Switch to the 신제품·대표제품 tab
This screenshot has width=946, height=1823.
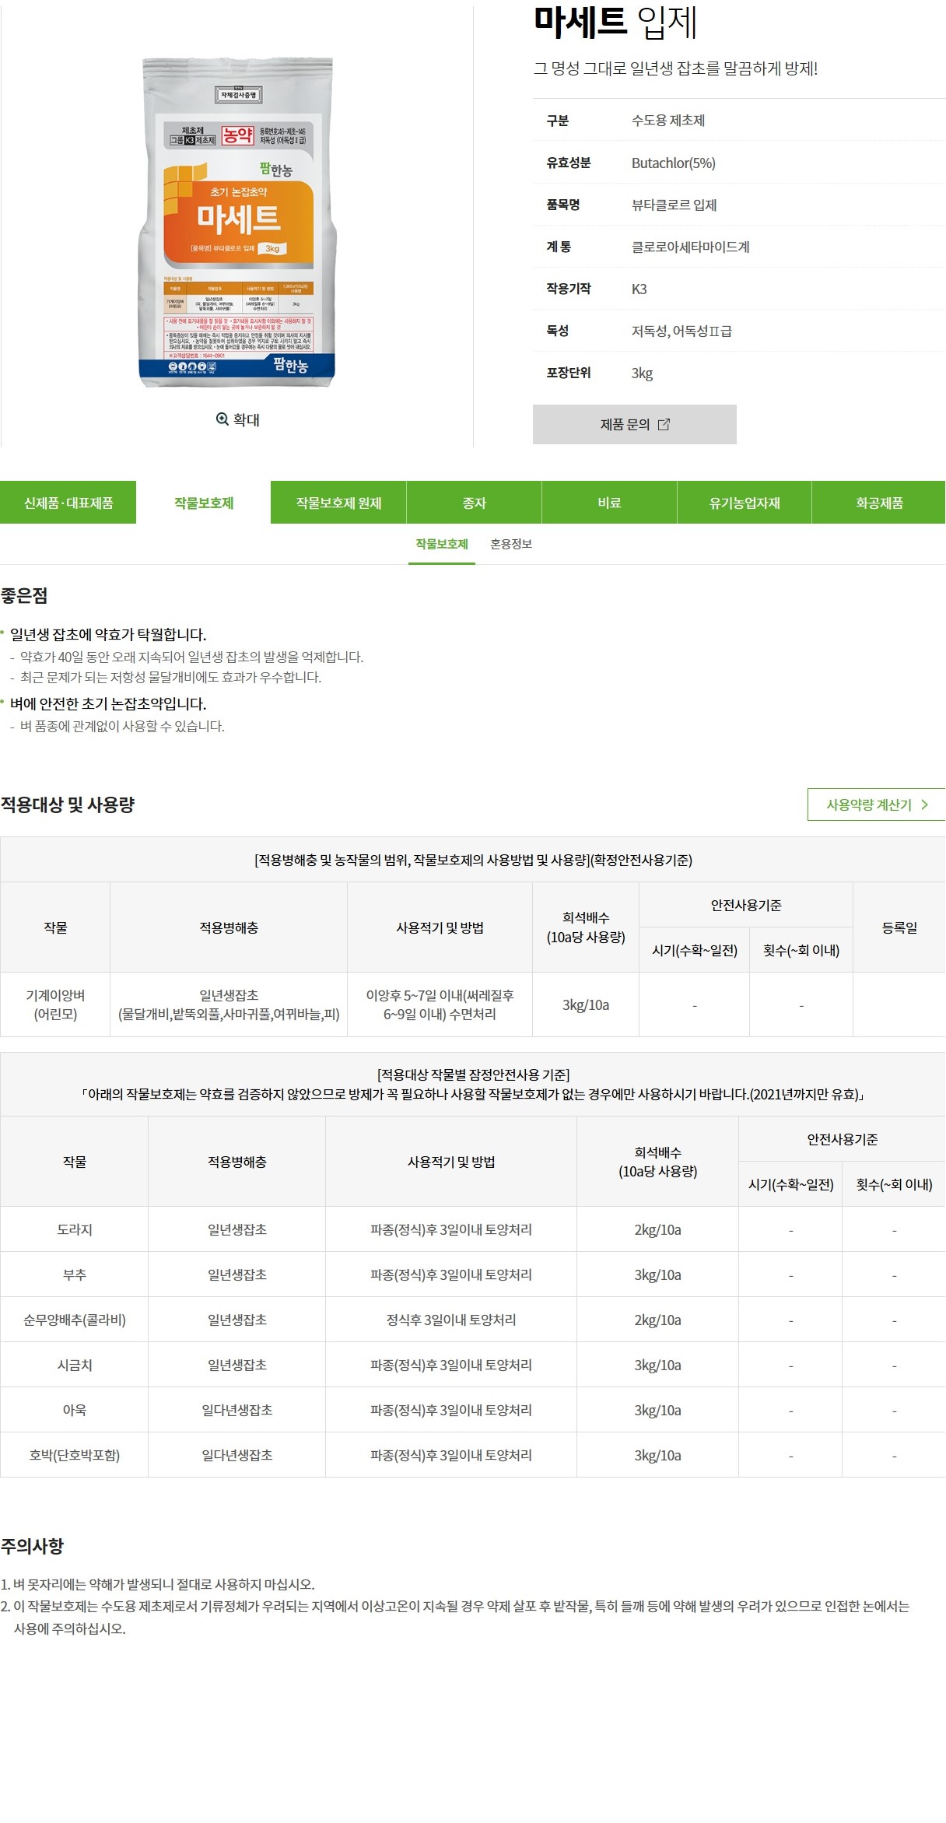[x=68, y=503]
